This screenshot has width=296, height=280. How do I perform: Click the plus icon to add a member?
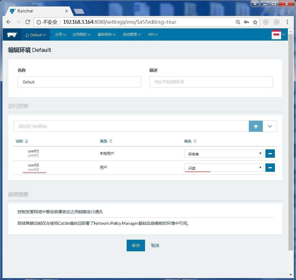[x=255, y=126]
